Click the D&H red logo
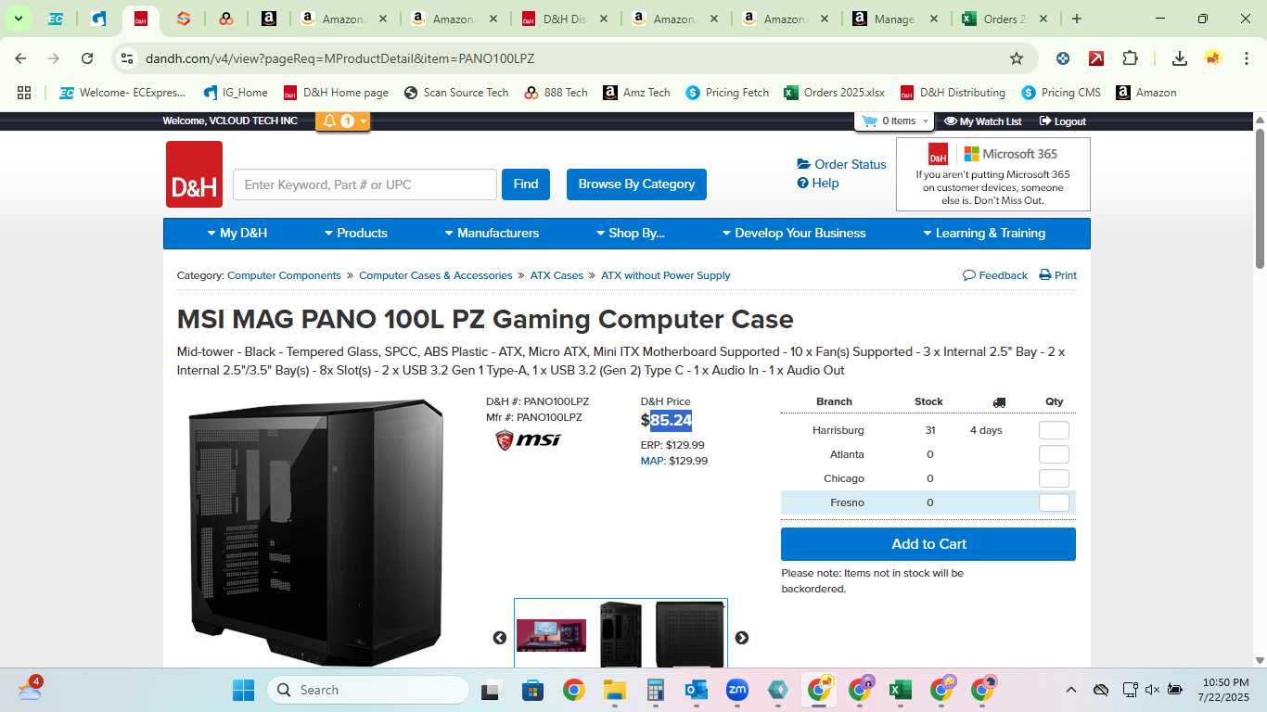Viewport: 1267px width, 712px height. coord(194,174)
